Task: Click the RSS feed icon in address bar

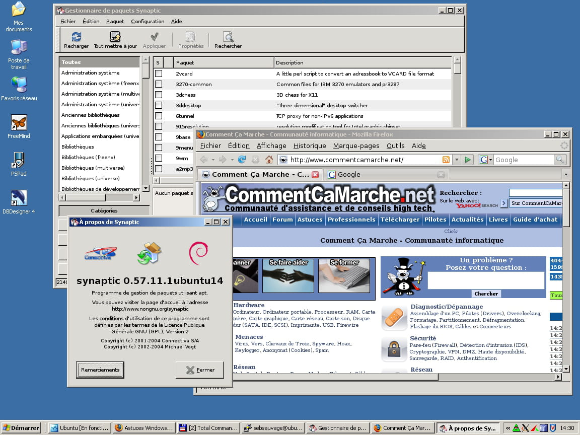Action: click(x=446, y=160)
